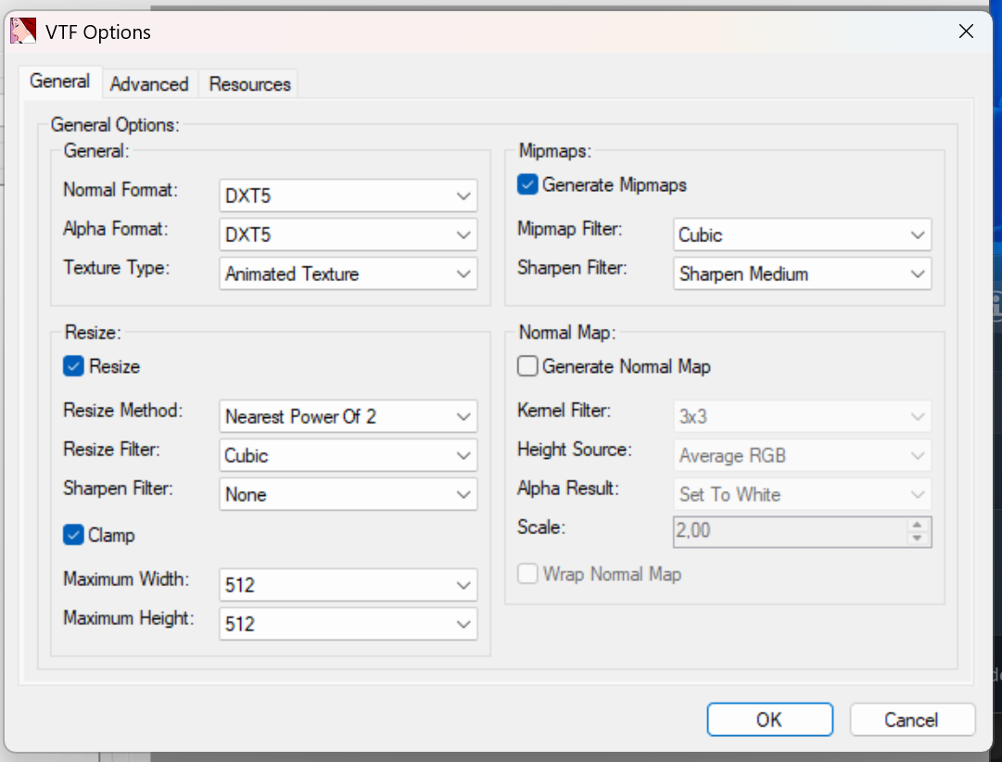Open the Maximum Width dropdown
Image resolution: width=1002 pixels, height=762 pixels.
[349, 586]
